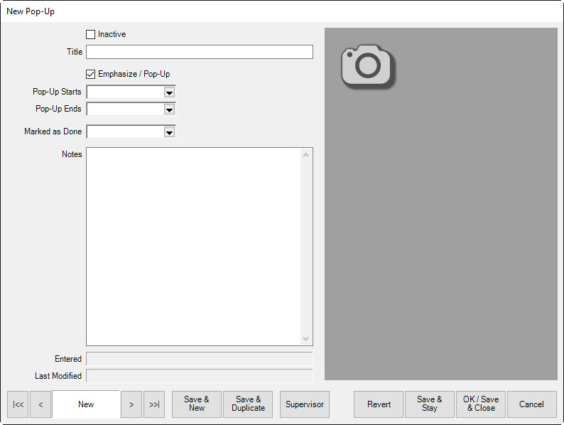This screenshot has width=564, height=425.
Task: Click the Notes scrollbar down arrow
Action: pyautogui.click(x=306, y=339)
